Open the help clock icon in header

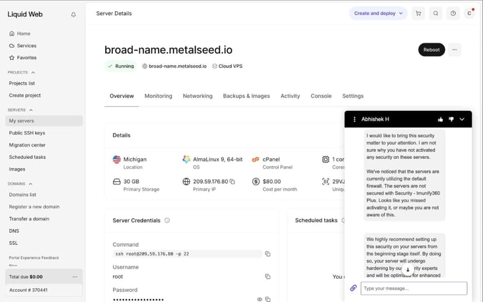453,13
